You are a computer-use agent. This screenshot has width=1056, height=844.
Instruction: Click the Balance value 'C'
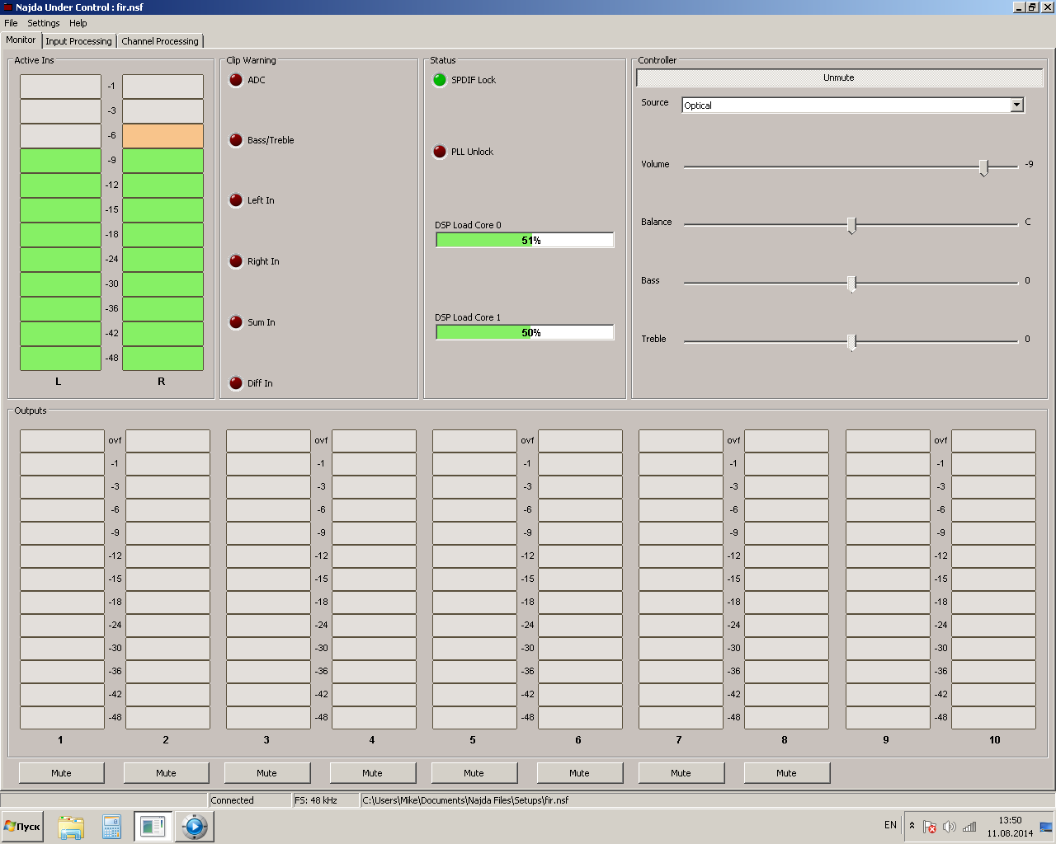pyautogui.click(x=1028, y=222)
